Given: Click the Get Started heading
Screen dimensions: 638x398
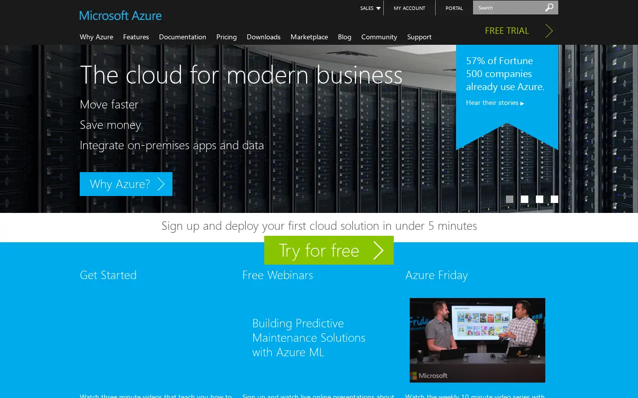Looking at the screenshot, I should click(108, 275).
